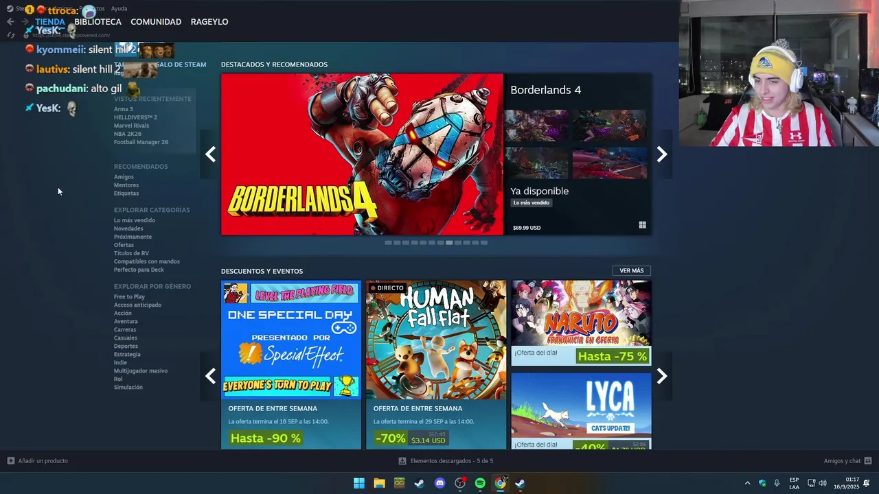Open Añadir un producto plus icon
This screenshot has width=879, height=494.
click(x=10, y=461)
